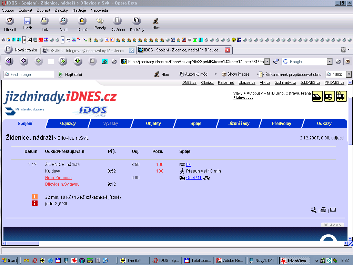Screen dimensions: 353x265
Task: Open the 100% zoom level dropdown
Action: pyautogui.click(x=349, y=75)
